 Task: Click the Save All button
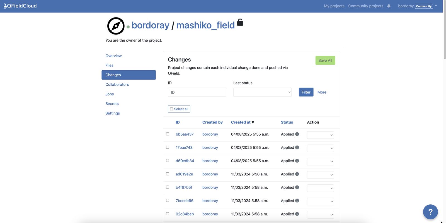[x=325, y=60]
